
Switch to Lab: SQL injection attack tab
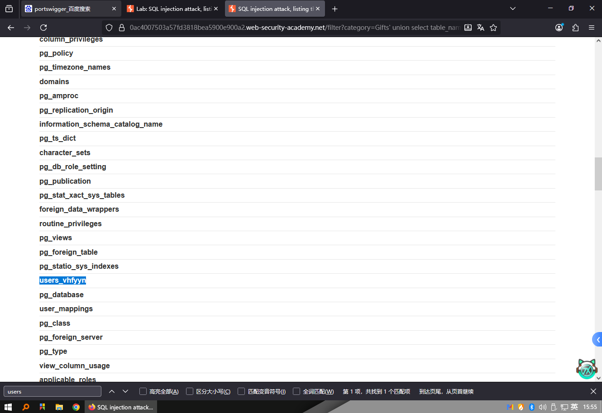173,9
